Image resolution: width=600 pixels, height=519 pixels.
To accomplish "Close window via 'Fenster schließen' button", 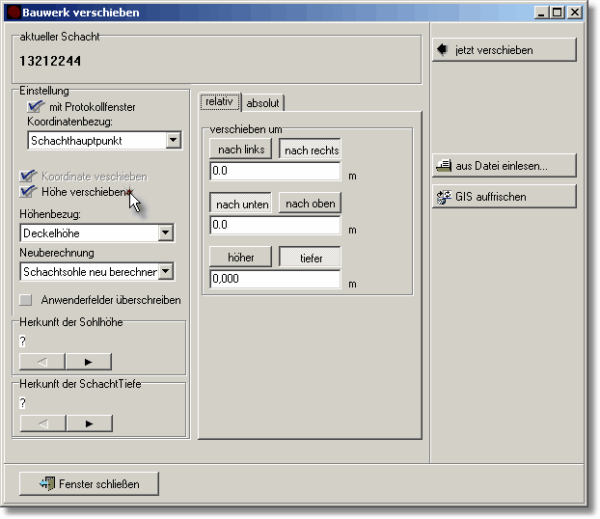I will 89,483.
